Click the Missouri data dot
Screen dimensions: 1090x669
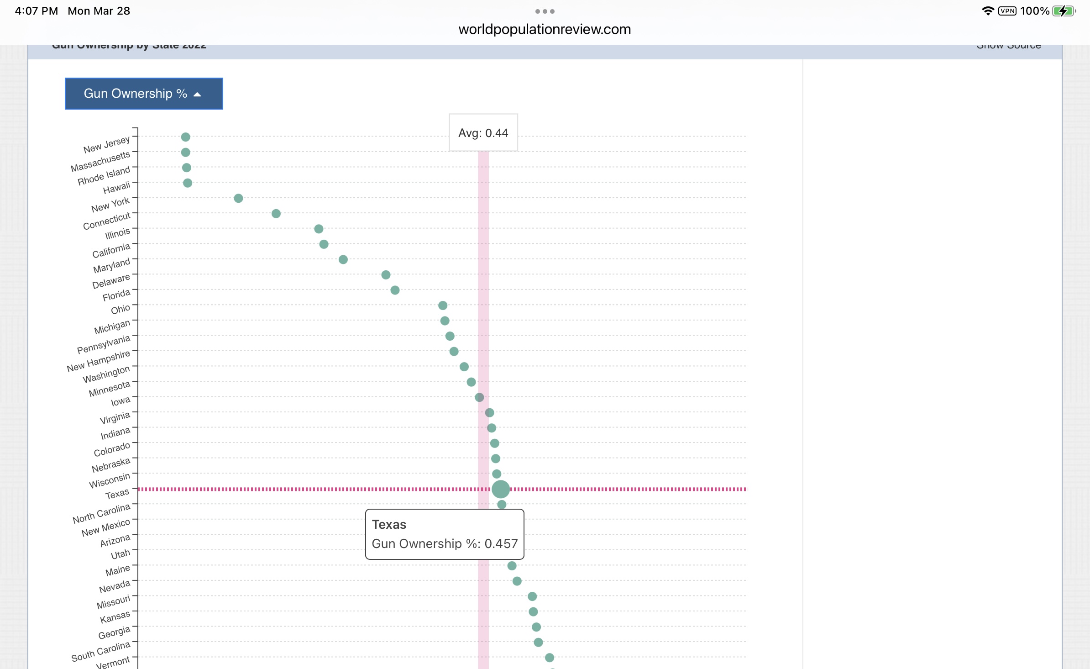pos(532,596)
